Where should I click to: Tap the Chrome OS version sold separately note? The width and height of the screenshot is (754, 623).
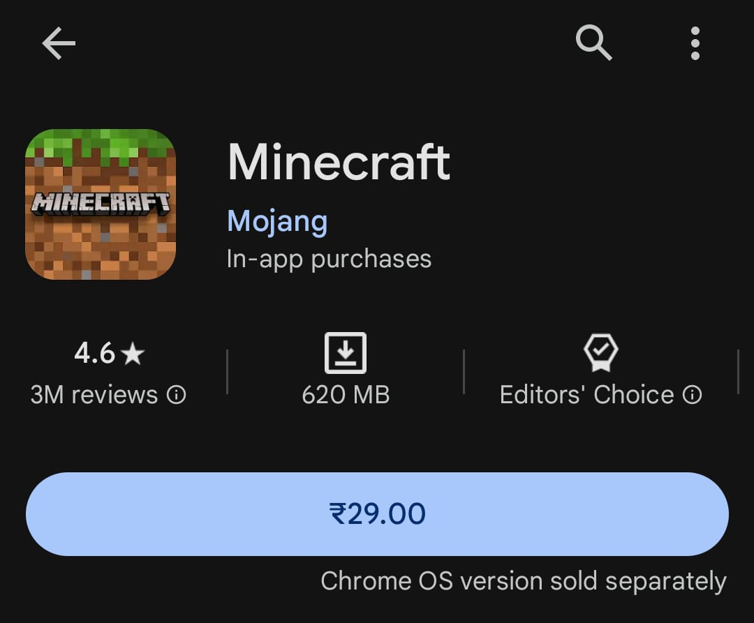523,580
